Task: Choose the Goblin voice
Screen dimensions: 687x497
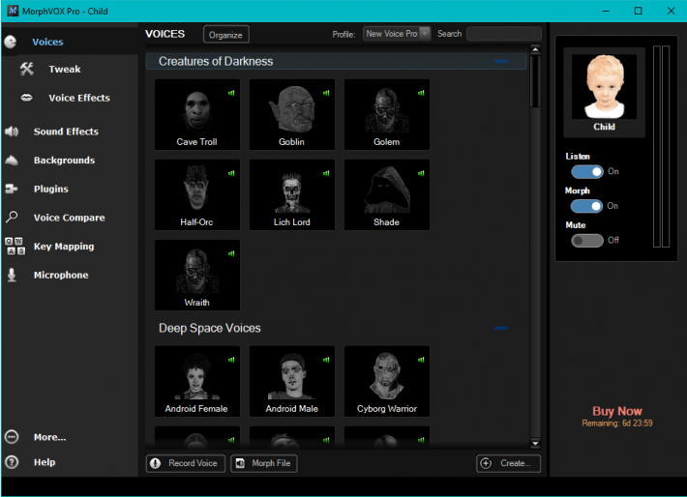Action: (x=292, y=114)
